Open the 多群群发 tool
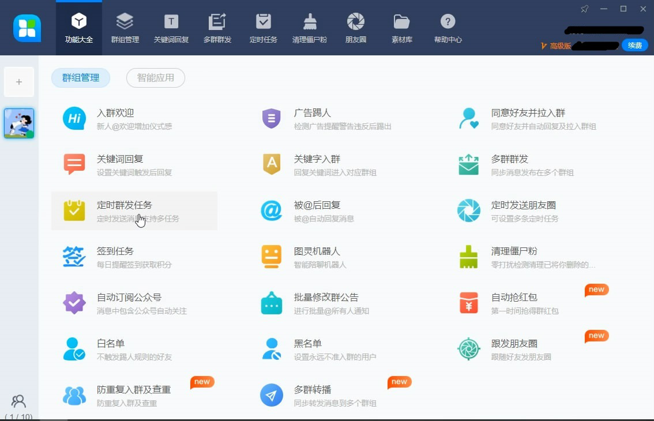The height and width of the screenshot is (421, 654). pyautogui.click(x=217, y=27)
